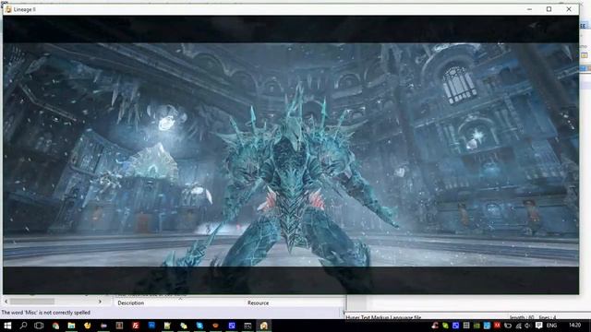Screen dimensions: 591x332
Task: Click the Lineage II title bar icon
Action: click(8, 9)
